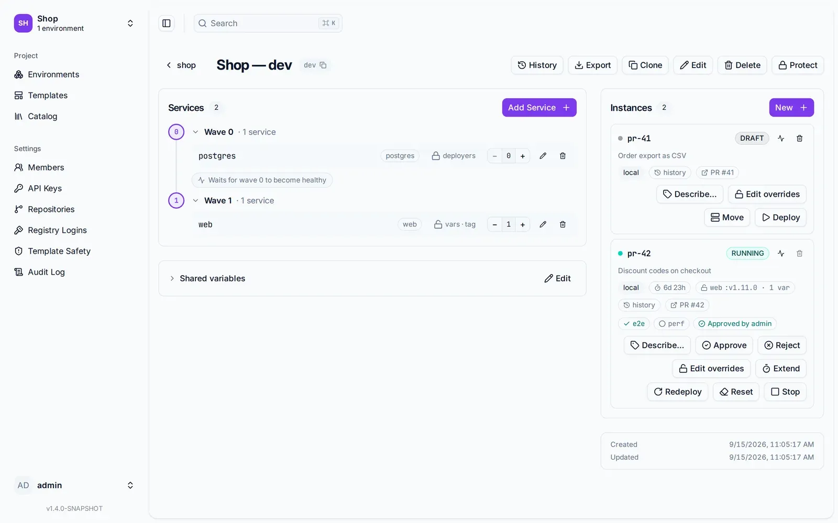This screenshot has height=523, width=838.
Task: Expand Shared variables section
Action: pyautogui.click(x=172, y=278)
